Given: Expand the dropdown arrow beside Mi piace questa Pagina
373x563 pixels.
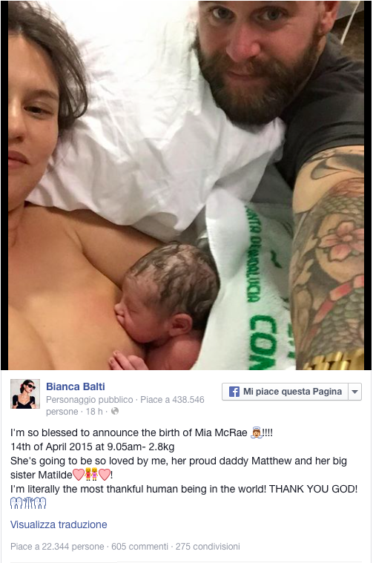Looking at the screenshot, I should (354, 392).
